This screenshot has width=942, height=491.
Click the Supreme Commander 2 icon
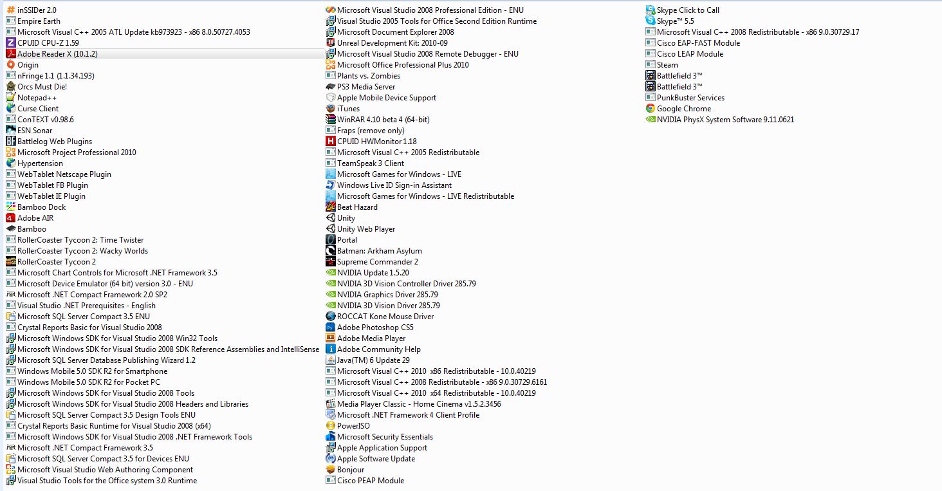click(331, 262)
